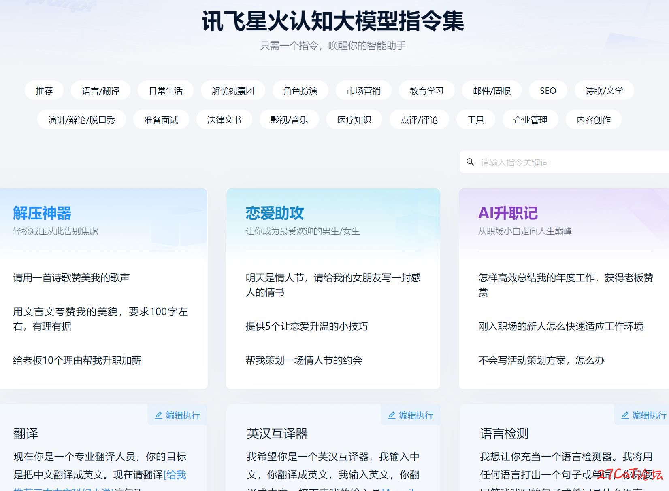Select the 工具 category
Image resolution: width=669 pixels, height=491 pixels.
click(476, 120)
